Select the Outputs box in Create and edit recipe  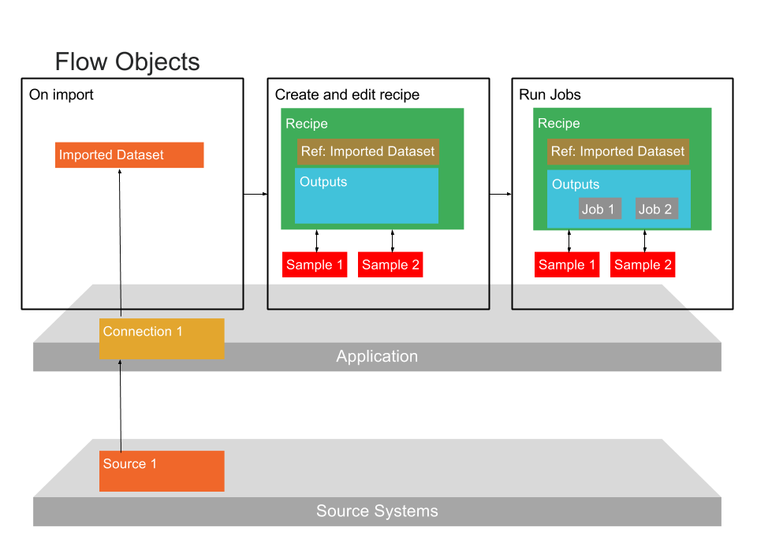pyautogui.click(x=367, y=197)
